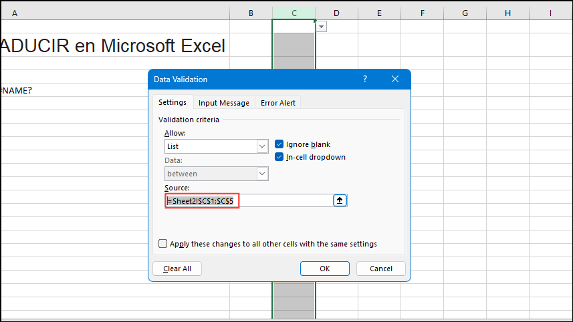Select column D header
Viewport: 573px width, 322px height.
(x=336, y=13)
